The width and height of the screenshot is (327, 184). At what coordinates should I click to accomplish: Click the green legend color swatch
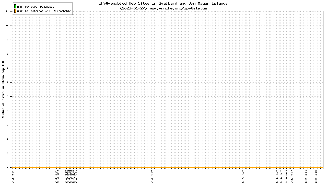coord(15,6)
